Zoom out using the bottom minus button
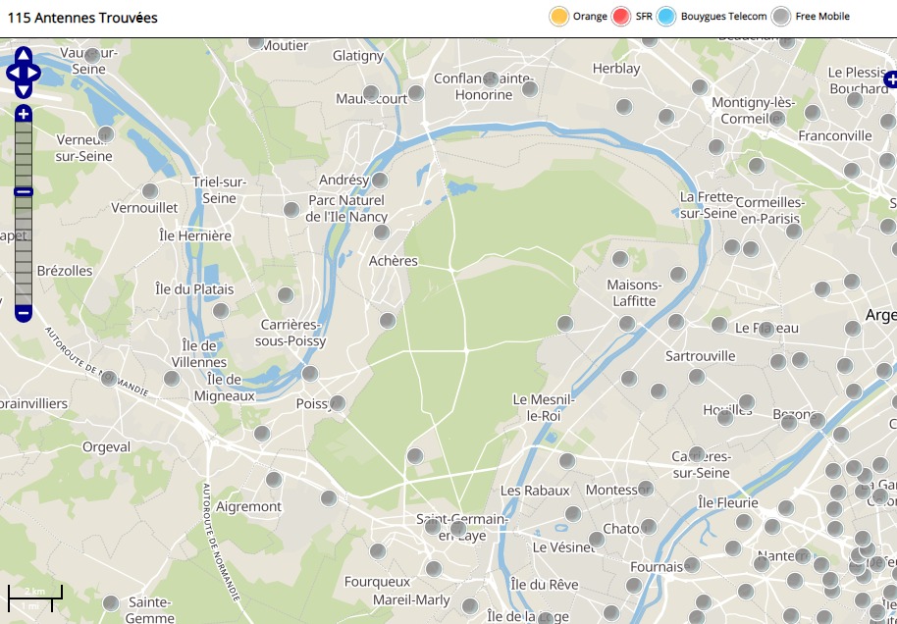The image size is (897, 624). coord(24,314)
